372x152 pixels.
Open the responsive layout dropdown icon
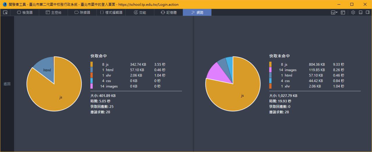[x=334, y=12]
